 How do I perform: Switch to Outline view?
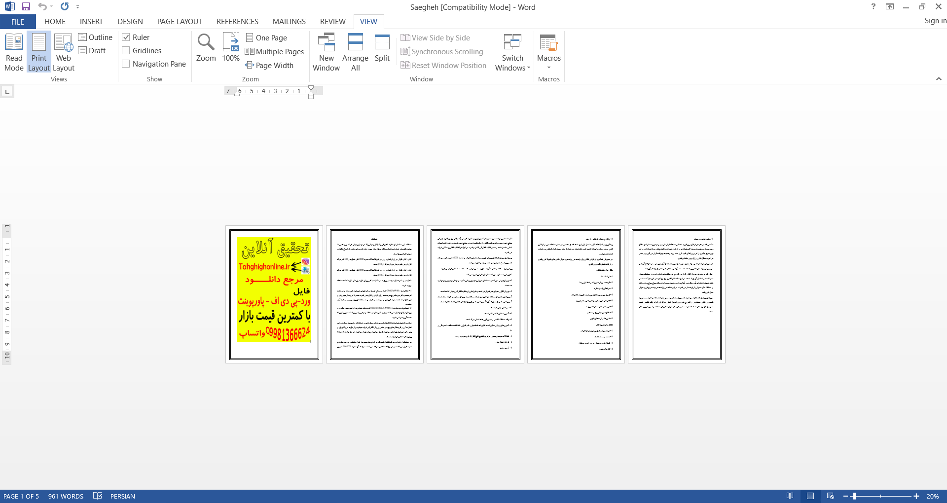tap(95, 37)
